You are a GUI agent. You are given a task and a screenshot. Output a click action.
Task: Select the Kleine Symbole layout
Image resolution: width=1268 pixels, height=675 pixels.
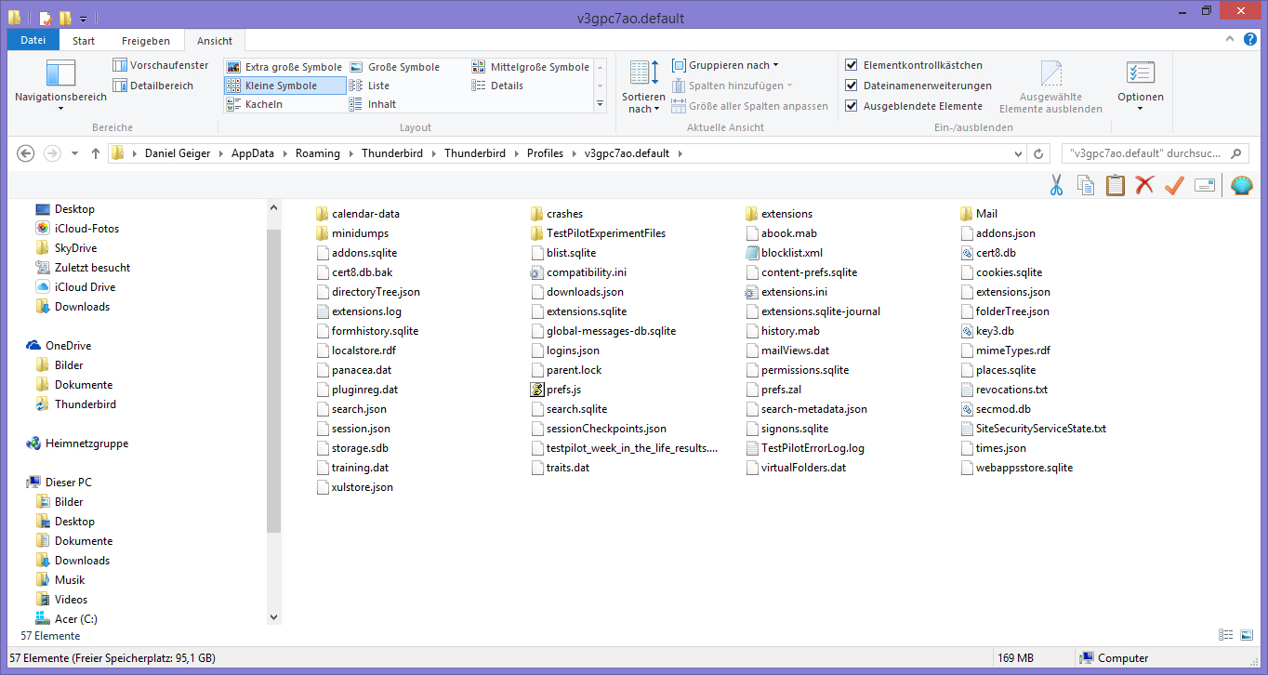284,86
